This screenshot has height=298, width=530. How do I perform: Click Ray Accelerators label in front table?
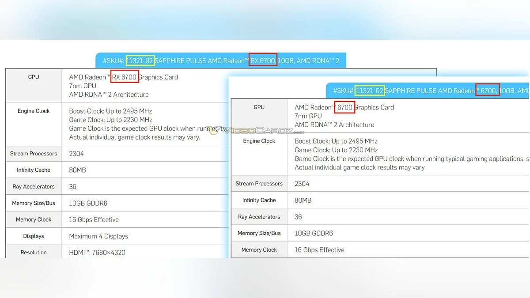[259, 217]
